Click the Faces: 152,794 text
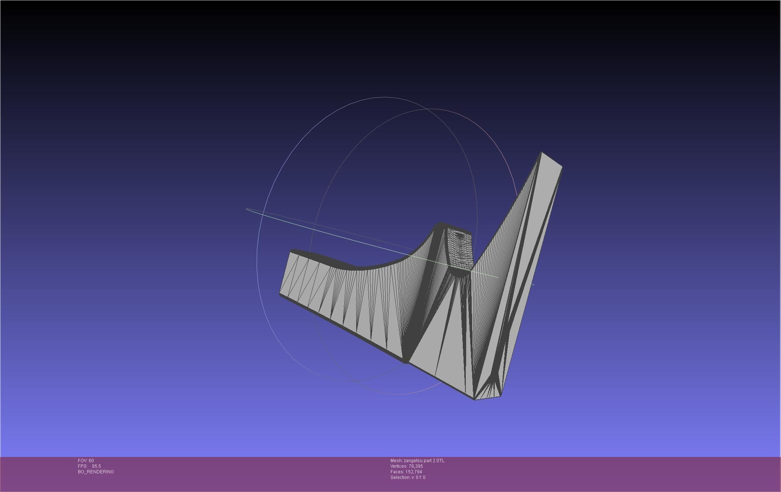The image size is (781, 492). [406, 472]
